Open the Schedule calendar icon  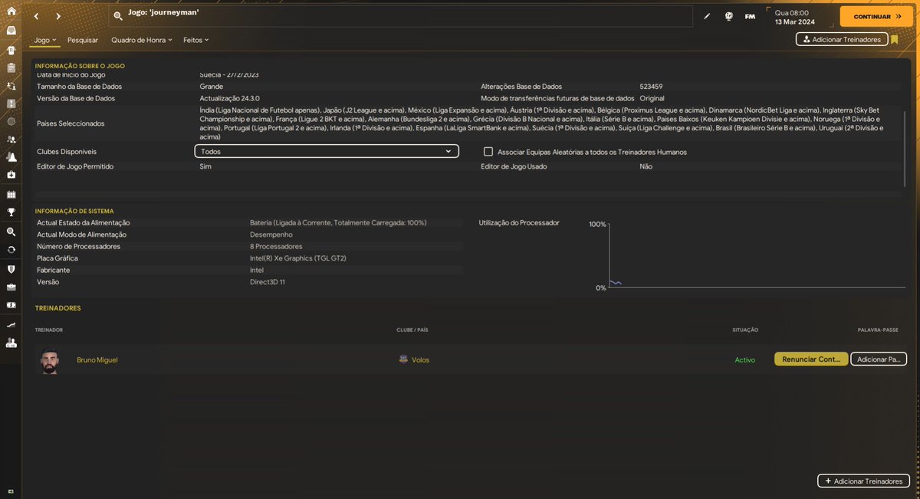click(11, 195)
